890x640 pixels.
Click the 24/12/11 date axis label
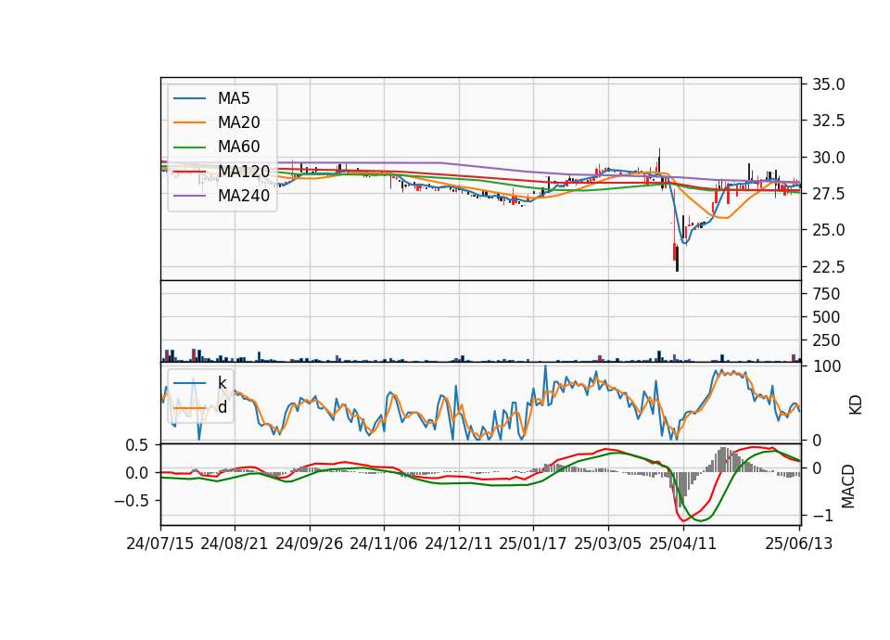tap(459, 544)
